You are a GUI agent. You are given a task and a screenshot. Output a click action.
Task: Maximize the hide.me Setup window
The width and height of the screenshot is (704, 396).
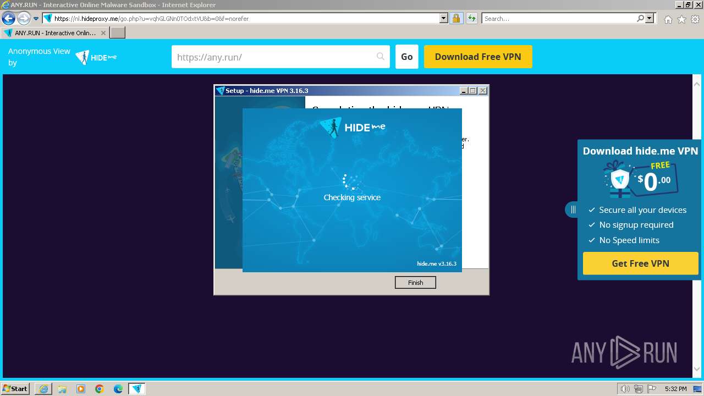473,91
